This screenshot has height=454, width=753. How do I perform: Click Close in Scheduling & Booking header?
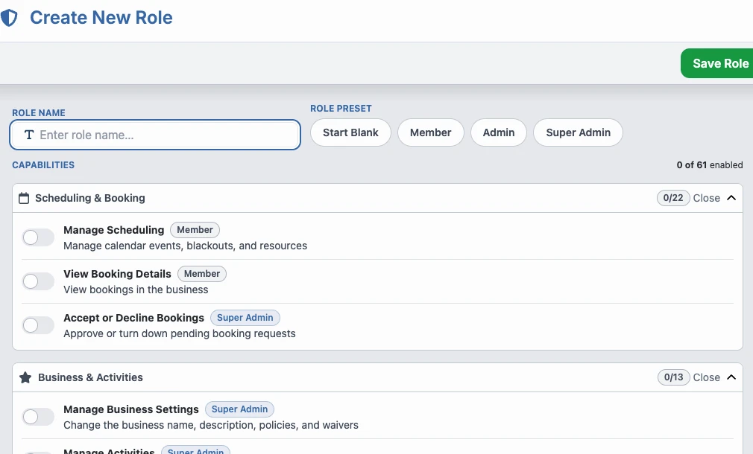[x=707, y=198]
